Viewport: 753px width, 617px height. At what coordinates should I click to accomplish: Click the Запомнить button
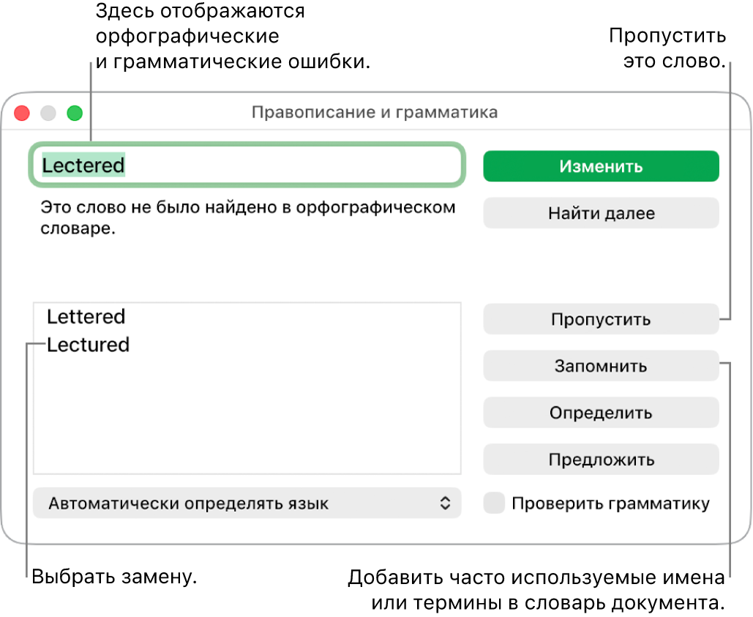(x=601, y=365)
